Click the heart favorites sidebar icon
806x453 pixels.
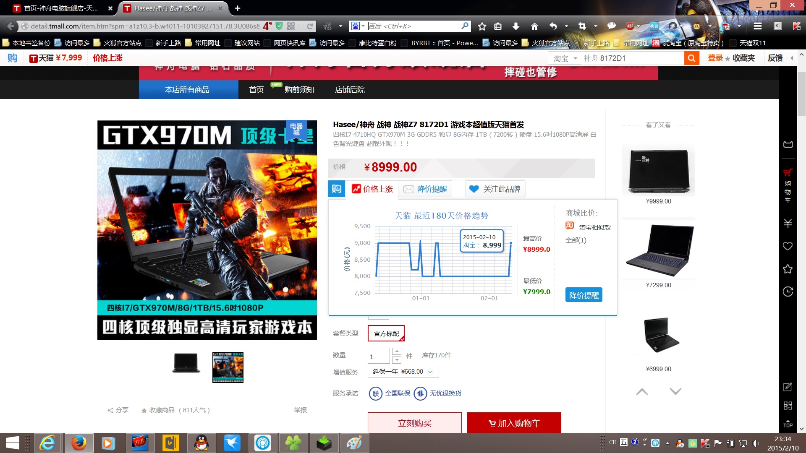(x=788, y=246)
